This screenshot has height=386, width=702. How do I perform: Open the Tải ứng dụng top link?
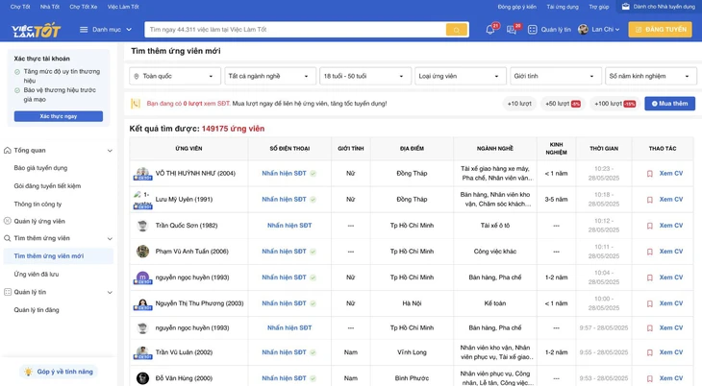click(563, 7)
